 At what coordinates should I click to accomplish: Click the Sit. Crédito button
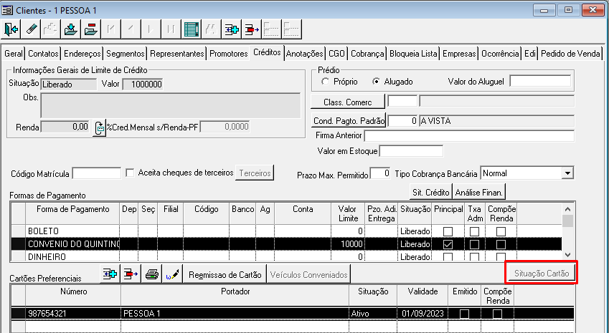tap(430, 192)
